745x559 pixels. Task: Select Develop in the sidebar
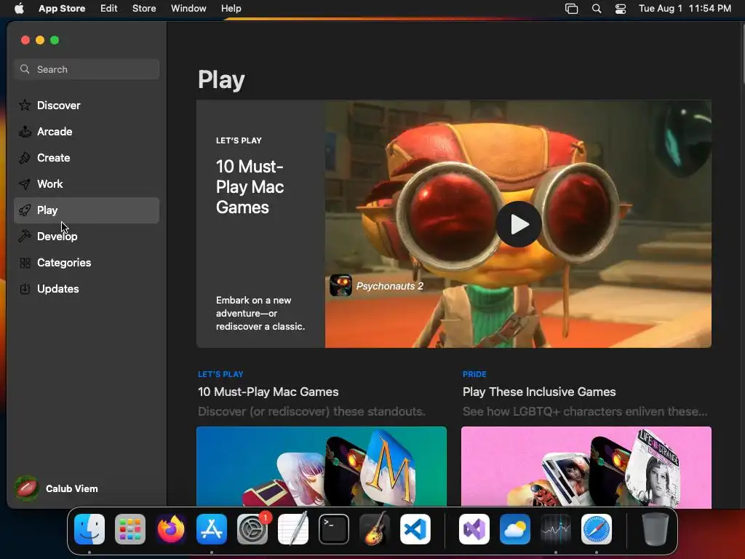point(87,237)
